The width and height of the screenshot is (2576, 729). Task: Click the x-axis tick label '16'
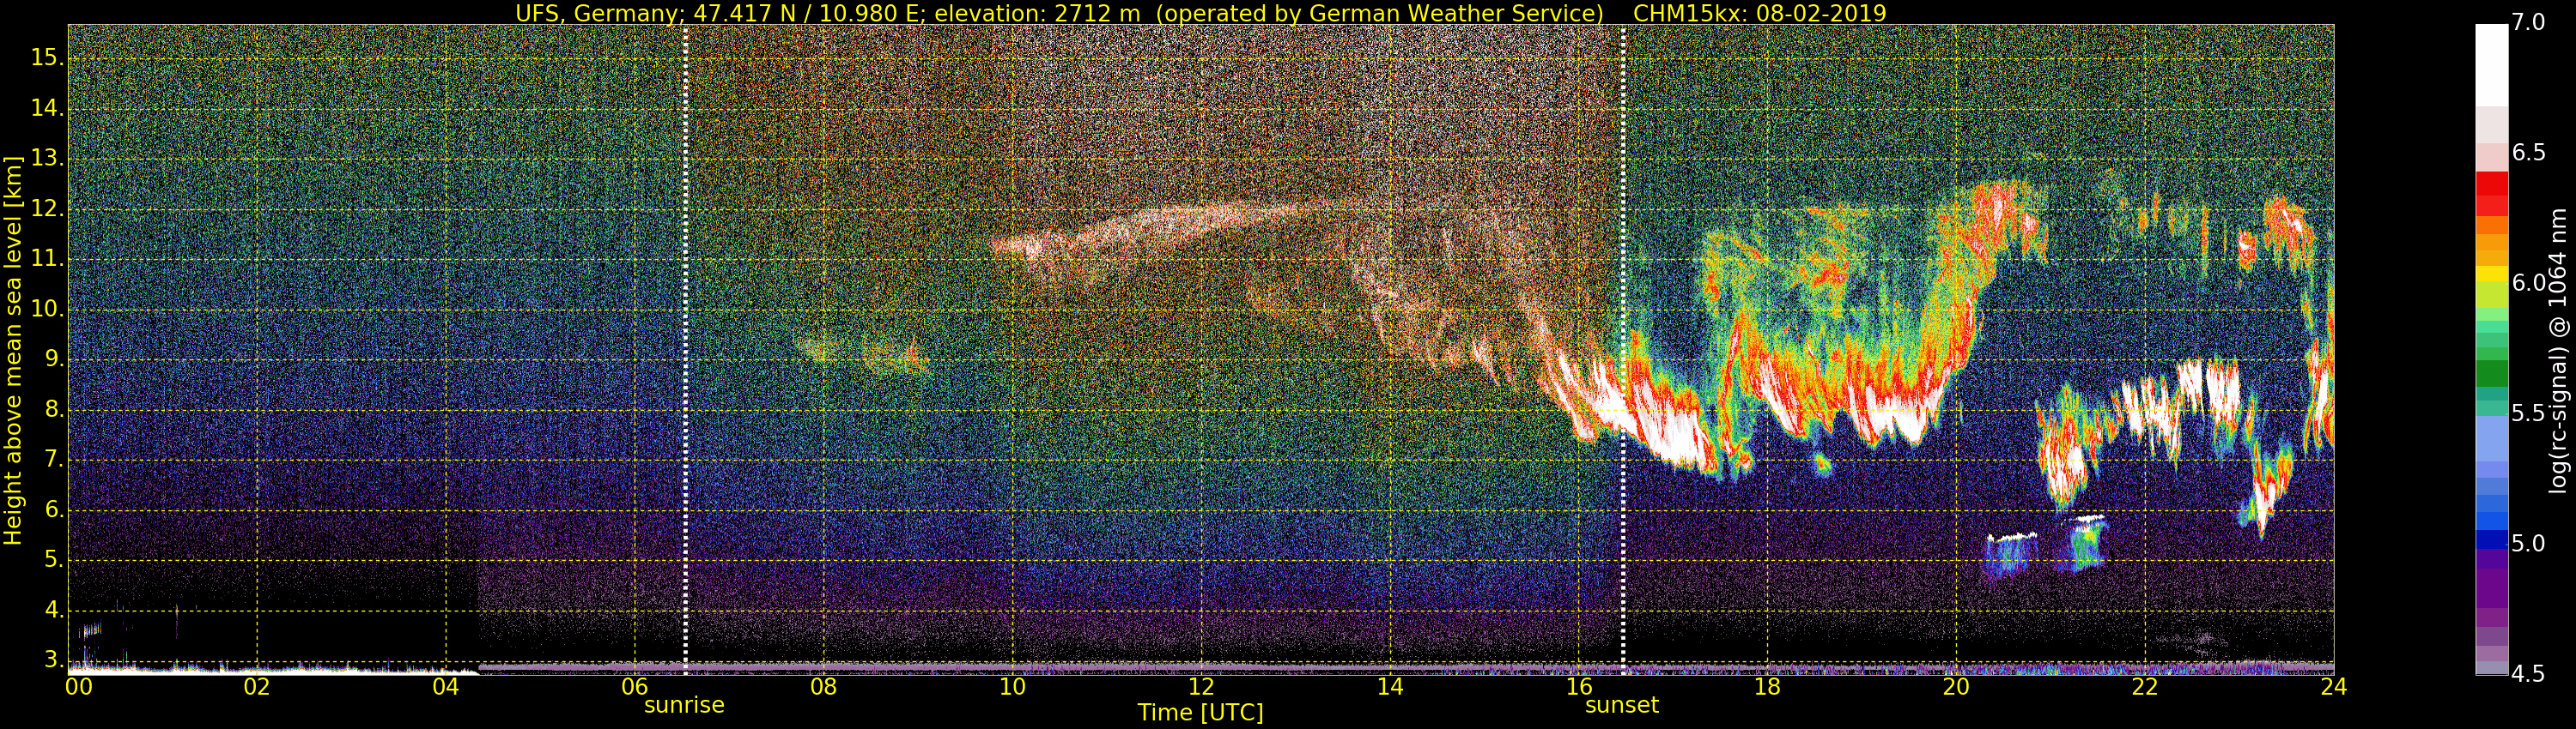(1579, 687)
